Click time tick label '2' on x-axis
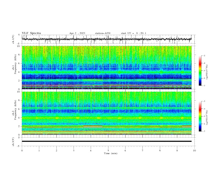The width and height of the screenshot is (219, 169). pos(56,150)
